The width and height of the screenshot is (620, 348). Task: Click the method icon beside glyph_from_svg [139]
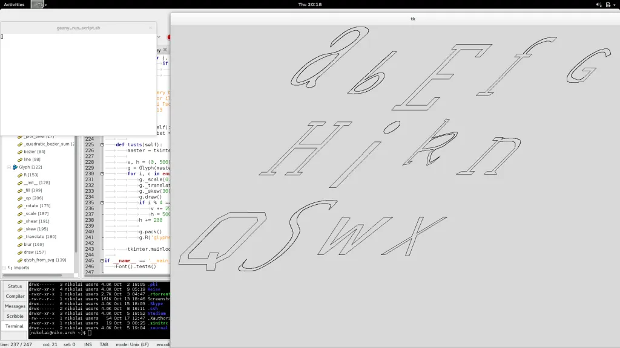[x=20, y=260]
